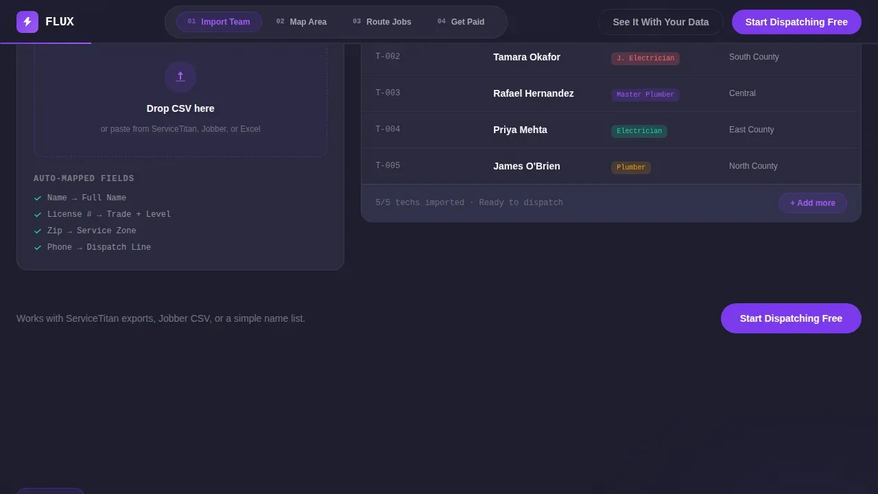
Task: Click See It With Your Data button
Action: (661, 22)
